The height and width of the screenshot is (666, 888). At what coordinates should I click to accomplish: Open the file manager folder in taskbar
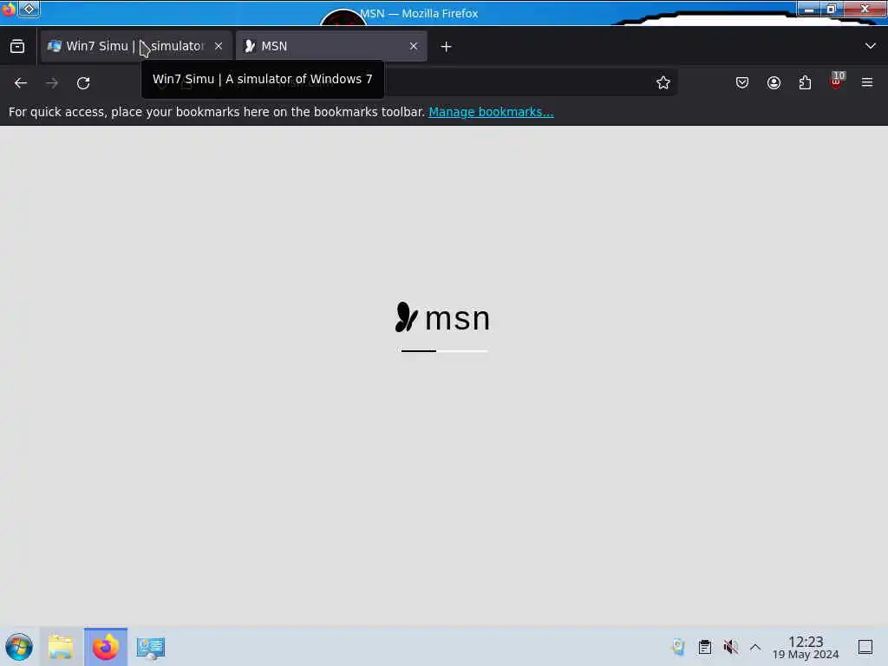pyautogui.click(x=61, y=647)
